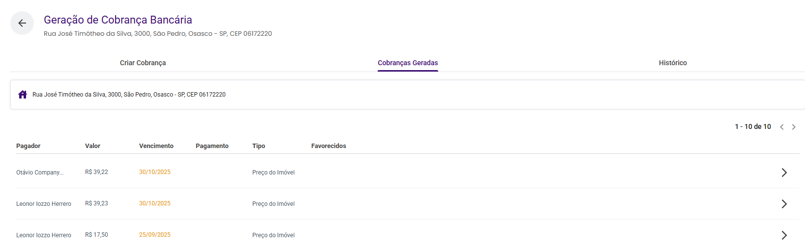The image size is (805, 249).
Task: Click the back arrow button
Action: tap(22, 23)
